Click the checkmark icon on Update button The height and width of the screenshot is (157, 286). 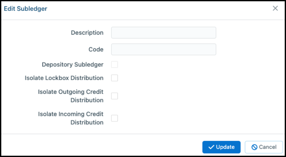[211, 147]
